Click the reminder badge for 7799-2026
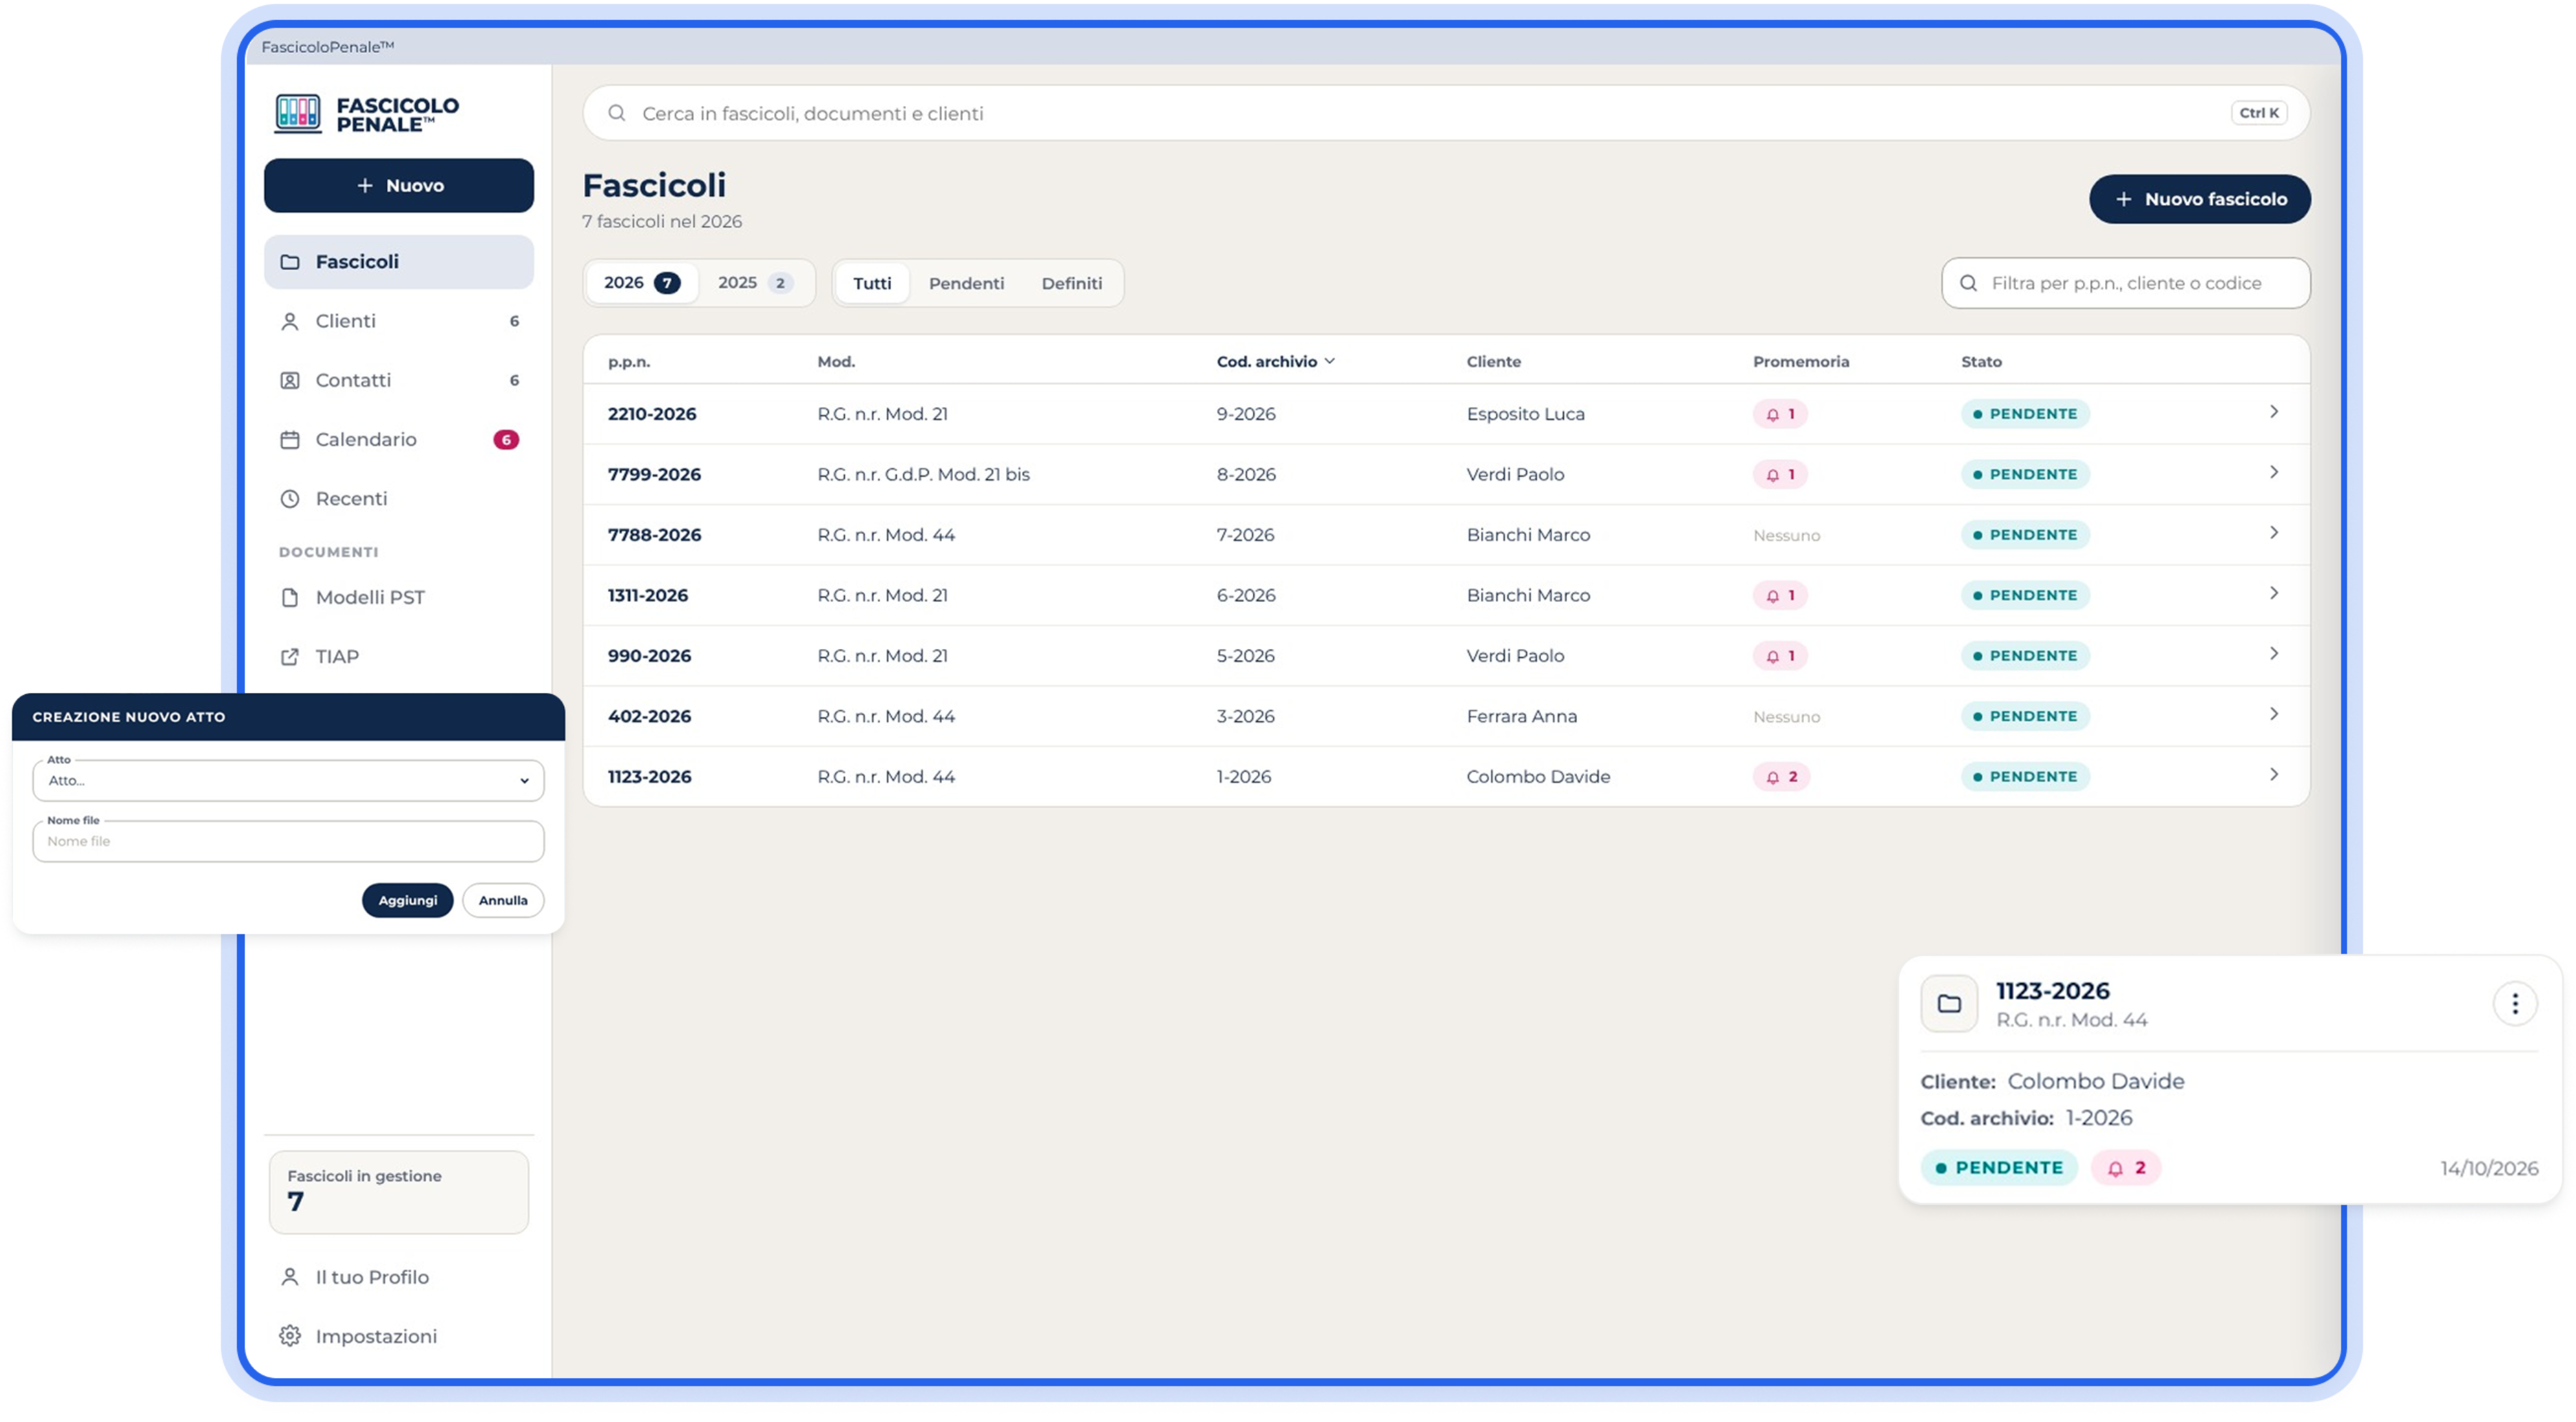Viewport: 2576px width, 1422px height. [1780, 474]
